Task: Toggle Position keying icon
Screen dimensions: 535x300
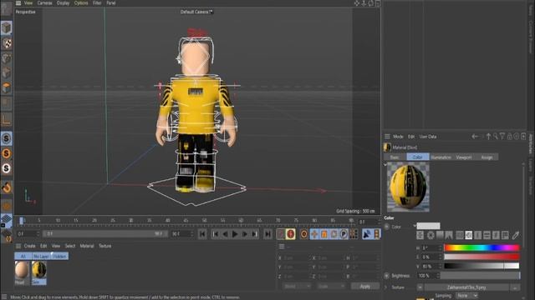Action: [314, 234]
